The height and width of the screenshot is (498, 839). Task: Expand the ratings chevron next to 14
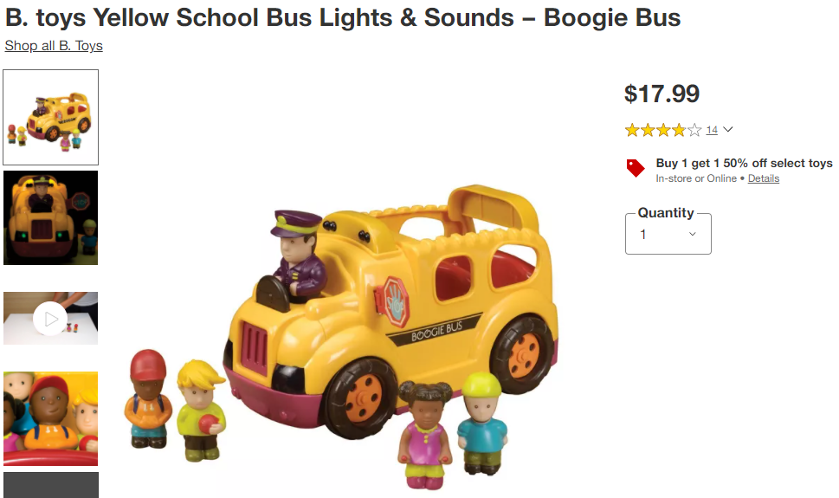pos(727,130)
